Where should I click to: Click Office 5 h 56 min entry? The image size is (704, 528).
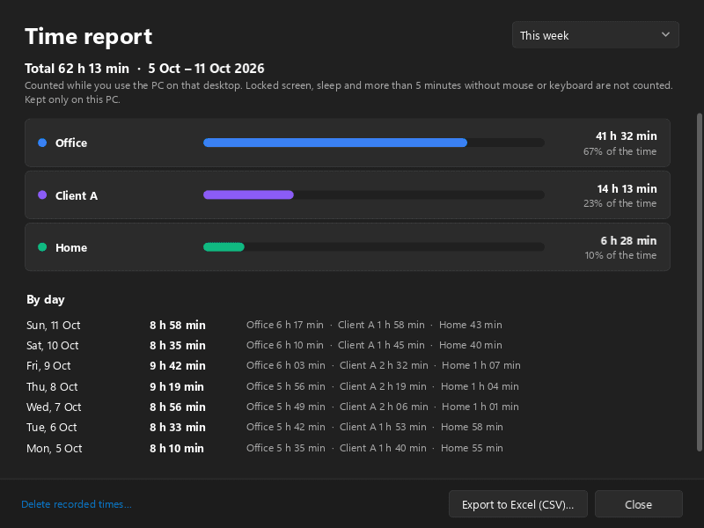click(x=285, y=386)
